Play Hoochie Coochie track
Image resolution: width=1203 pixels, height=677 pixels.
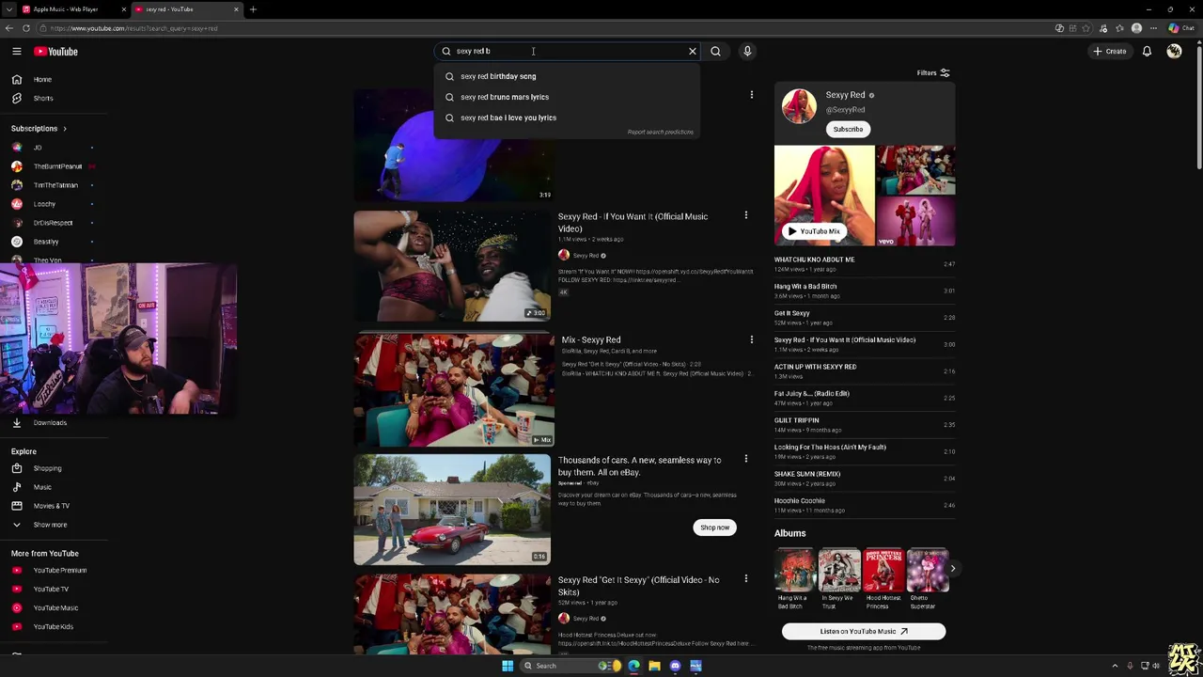point(865,505)
